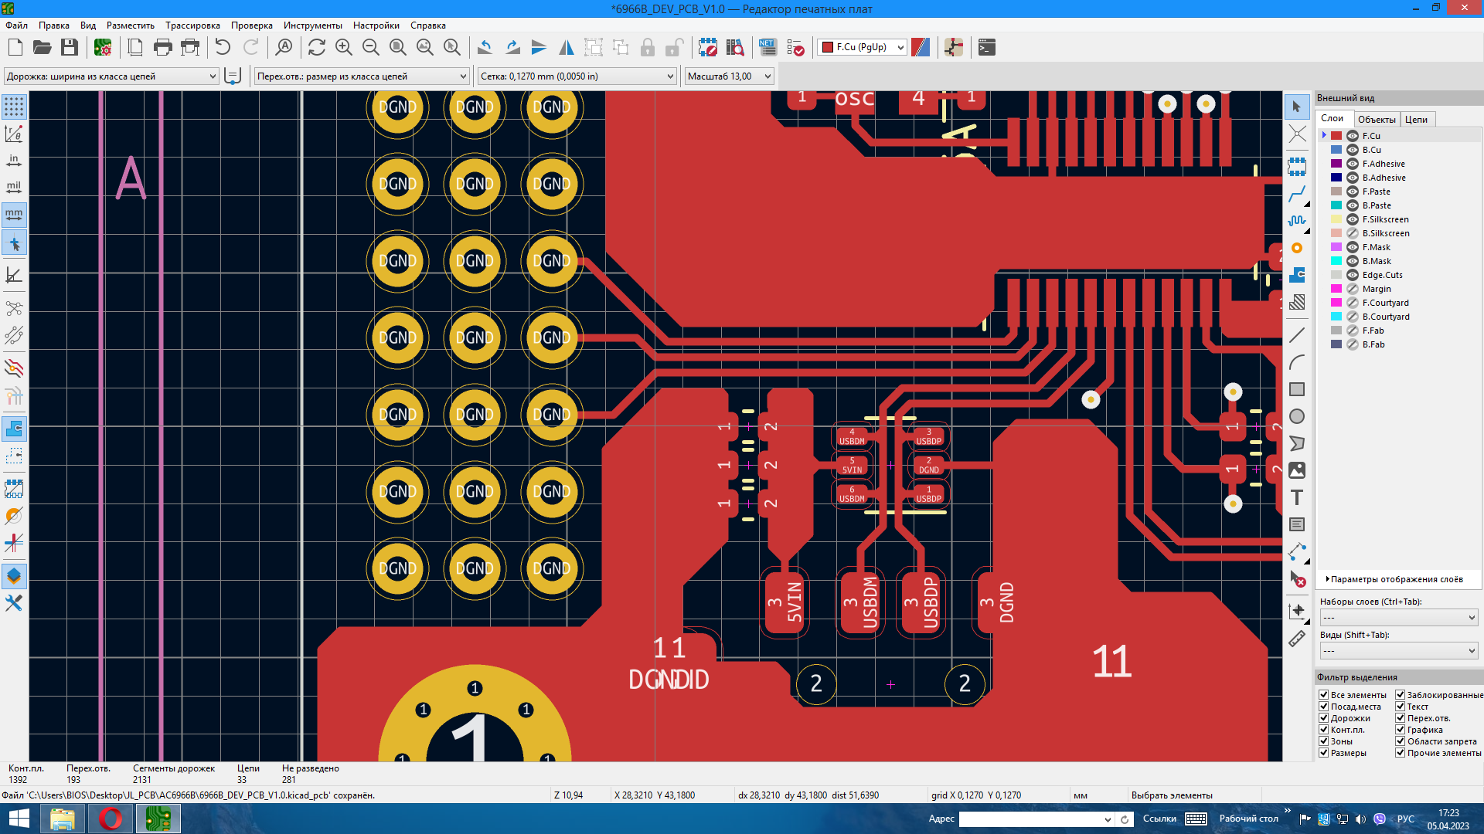Open the viewports Shift+Tab dropdown
Viewport: 1484px width, 834px height.
pos(1399,650)
